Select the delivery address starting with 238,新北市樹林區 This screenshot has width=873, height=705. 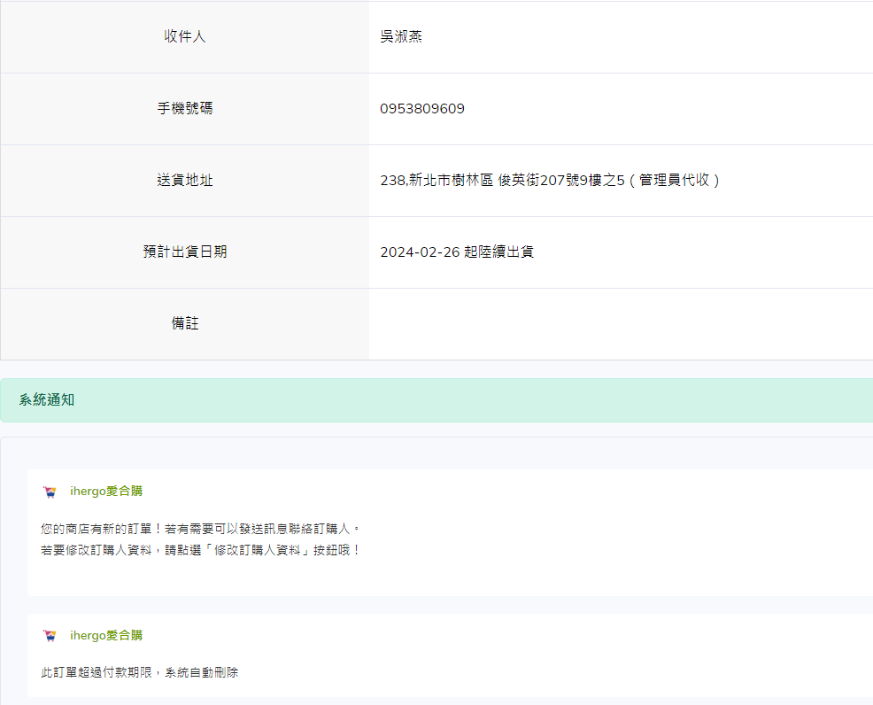[550, 180]
